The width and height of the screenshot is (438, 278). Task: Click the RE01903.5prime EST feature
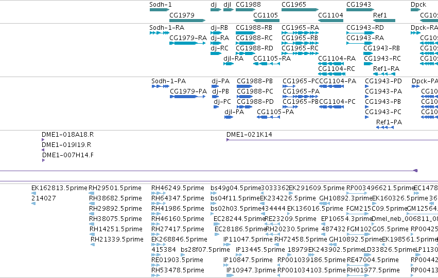[156, 265]
